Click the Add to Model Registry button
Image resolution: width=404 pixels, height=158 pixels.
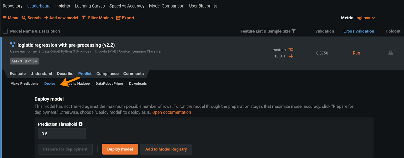point(166,149)
